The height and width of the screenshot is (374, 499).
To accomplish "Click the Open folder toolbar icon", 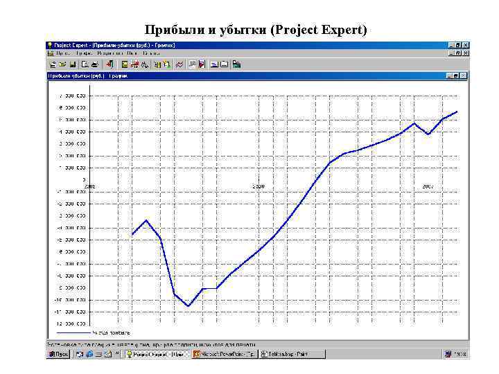I will point(62,64).
